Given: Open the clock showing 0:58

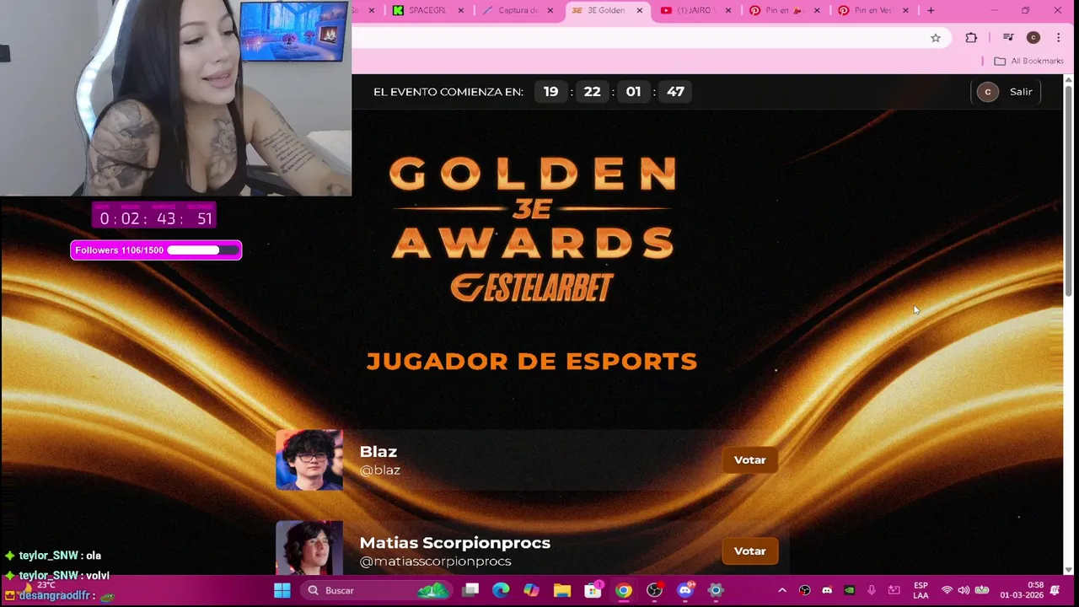Looking at the screenshot, I should [1021, 590].
